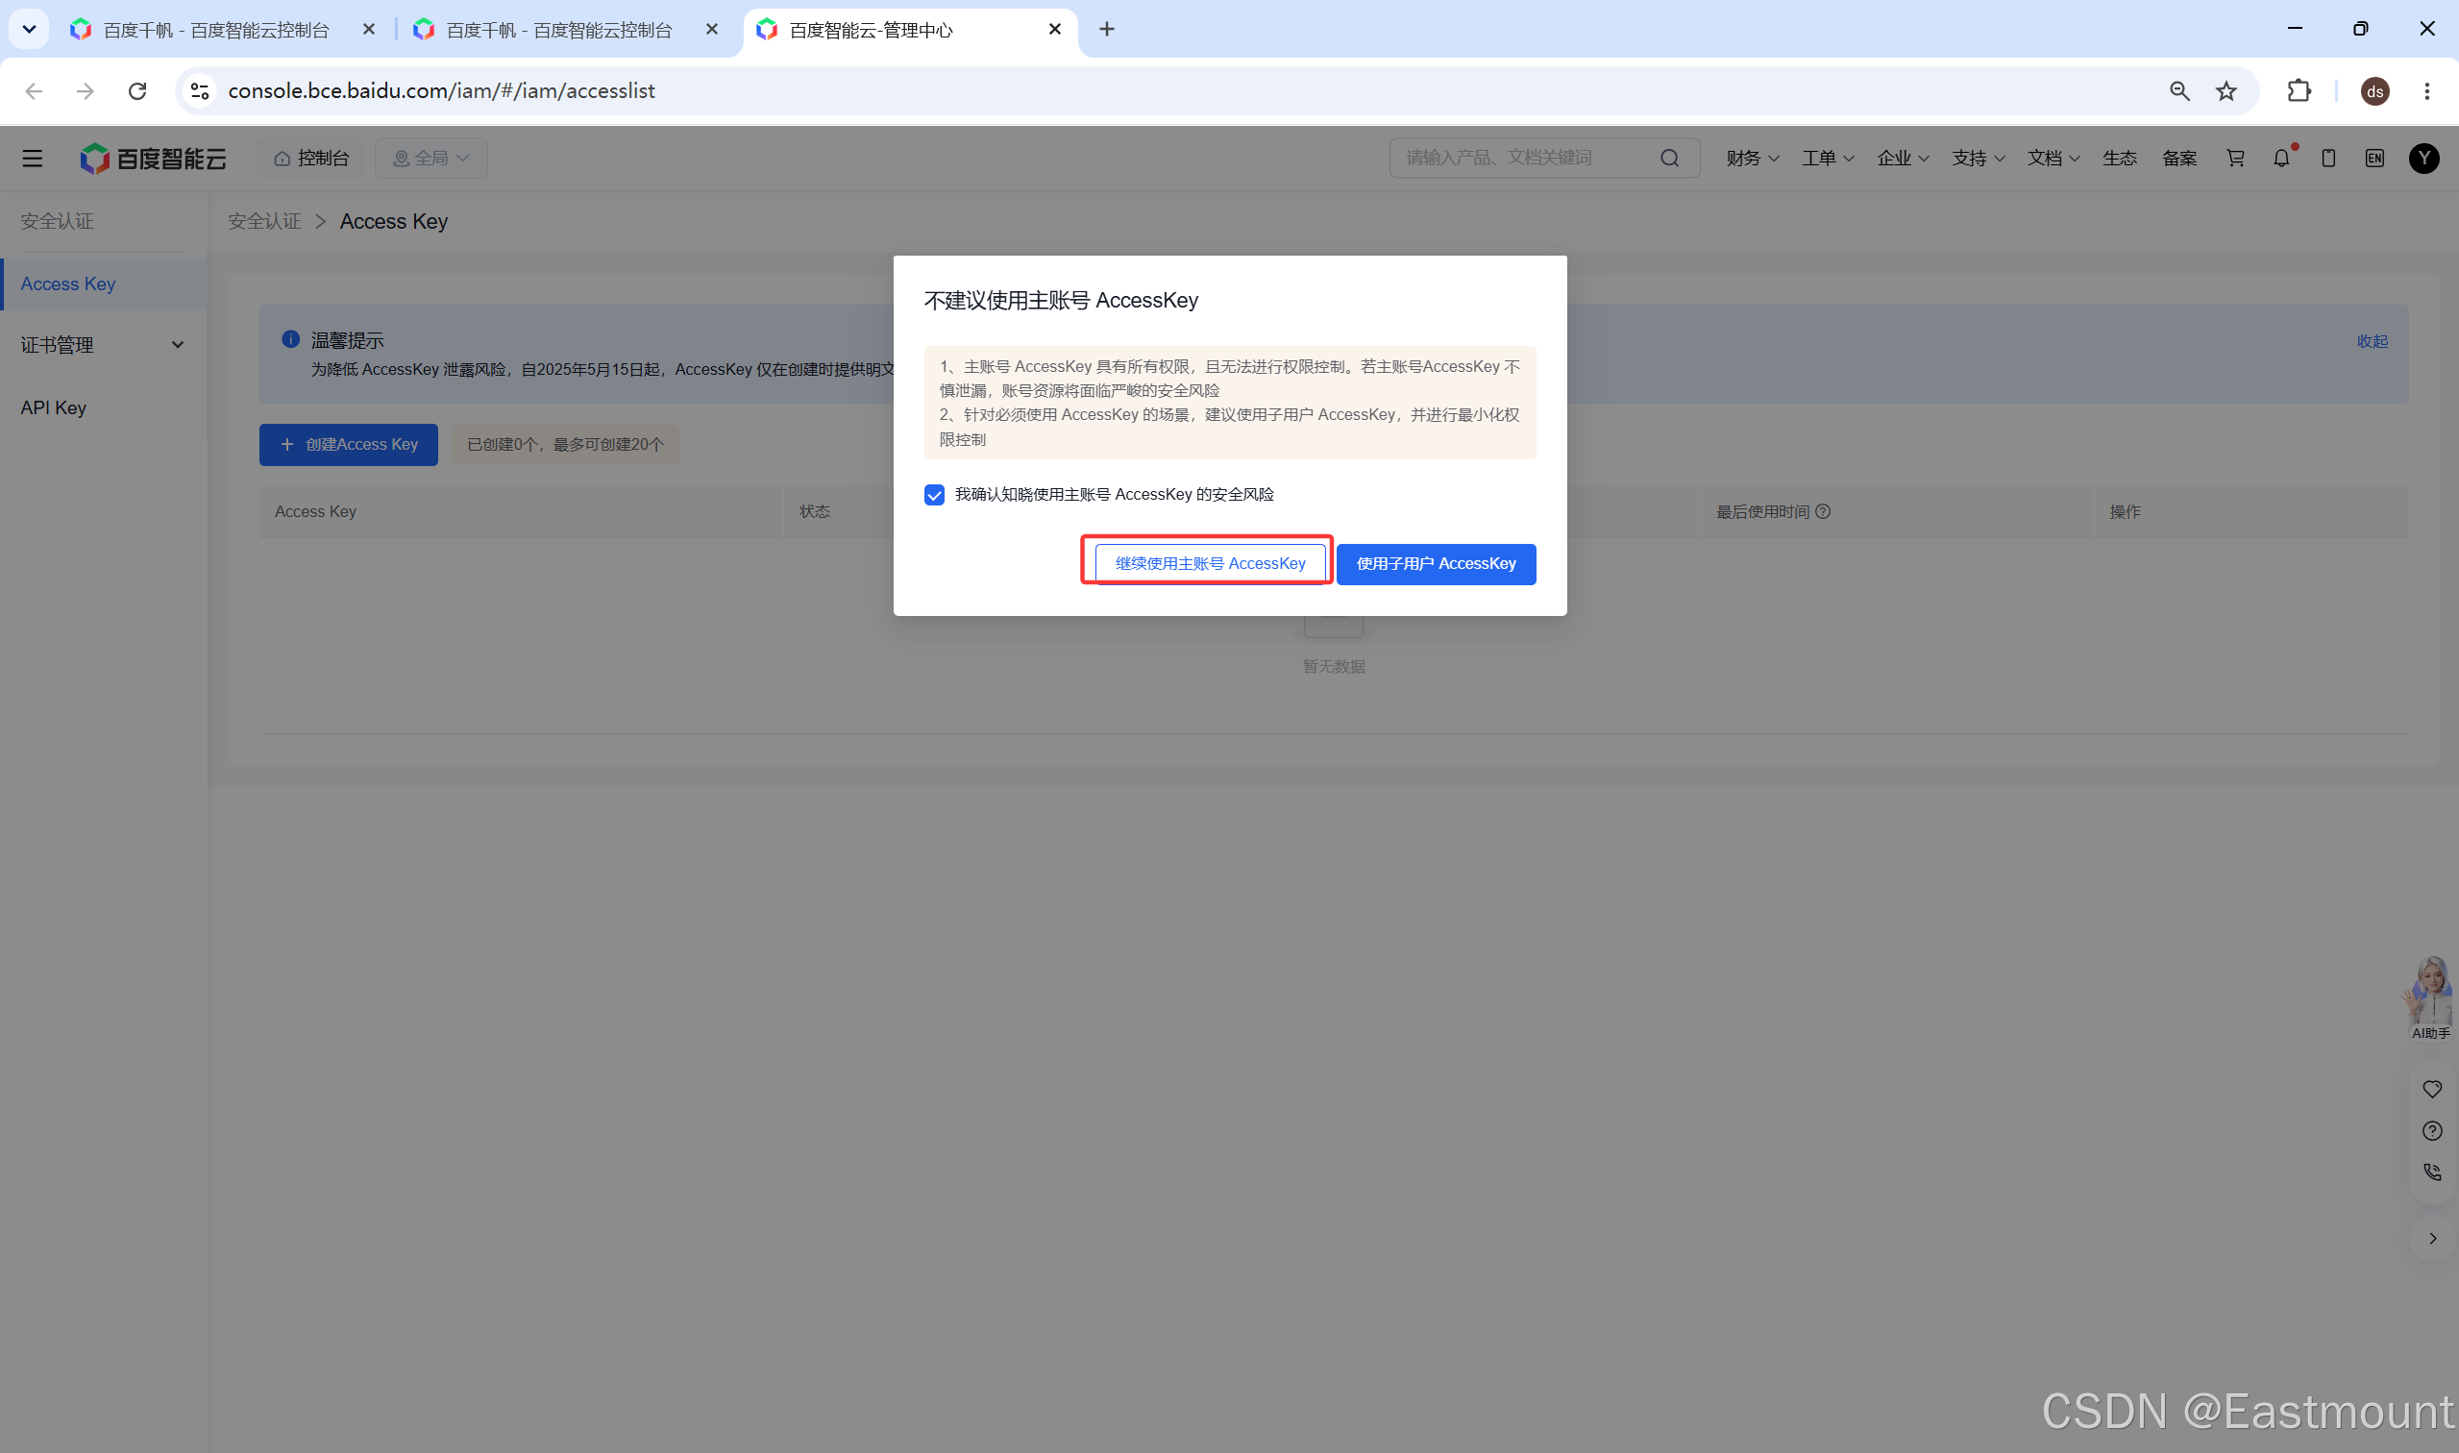Open the help question mark icon on right rail
2459x1453 pixels.
click(x=2431, y=1131)
